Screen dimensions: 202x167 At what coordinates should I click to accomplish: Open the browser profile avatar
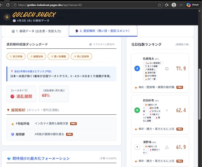coord(174,5)
